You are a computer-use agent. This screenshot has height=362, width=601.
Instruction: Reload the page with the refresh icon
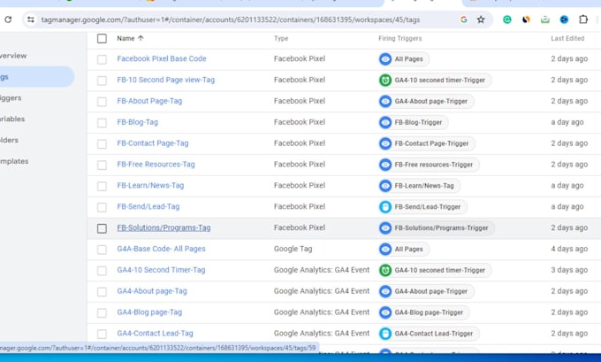pos(8,19)
